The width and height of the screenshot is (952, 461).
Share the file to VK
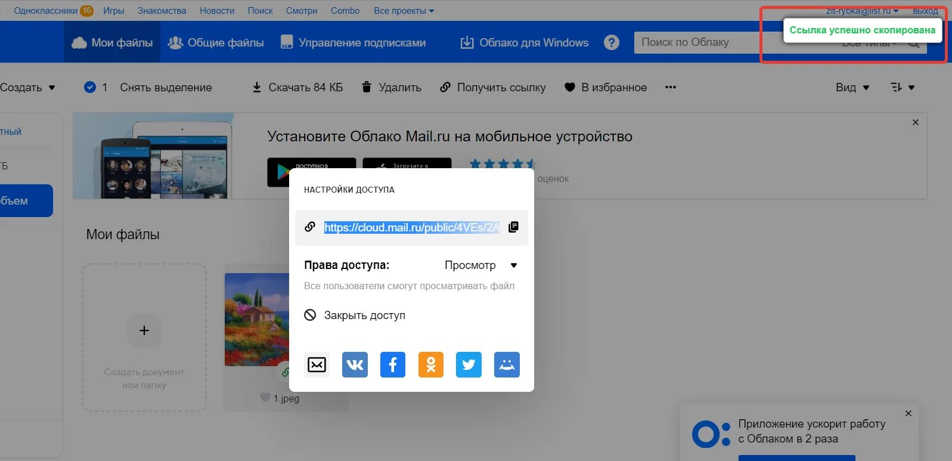(355, 364)
